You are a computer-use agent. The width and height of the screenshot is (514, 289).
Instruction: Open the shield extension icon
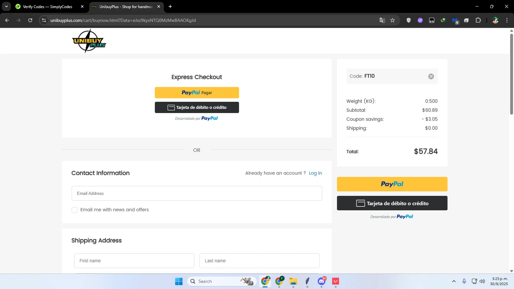click(x=408, y=20)
